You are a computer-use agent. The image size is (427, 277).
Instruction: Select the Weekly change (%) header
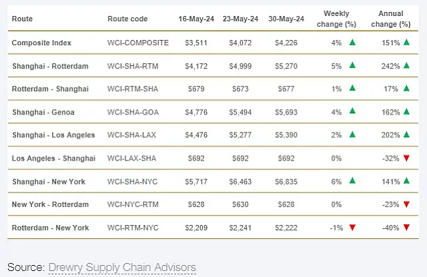pos(340,19)
